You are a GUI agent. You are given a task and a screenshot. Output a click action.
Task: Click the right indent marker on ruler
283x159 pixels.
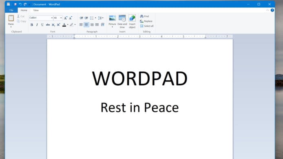coord(206,37)
